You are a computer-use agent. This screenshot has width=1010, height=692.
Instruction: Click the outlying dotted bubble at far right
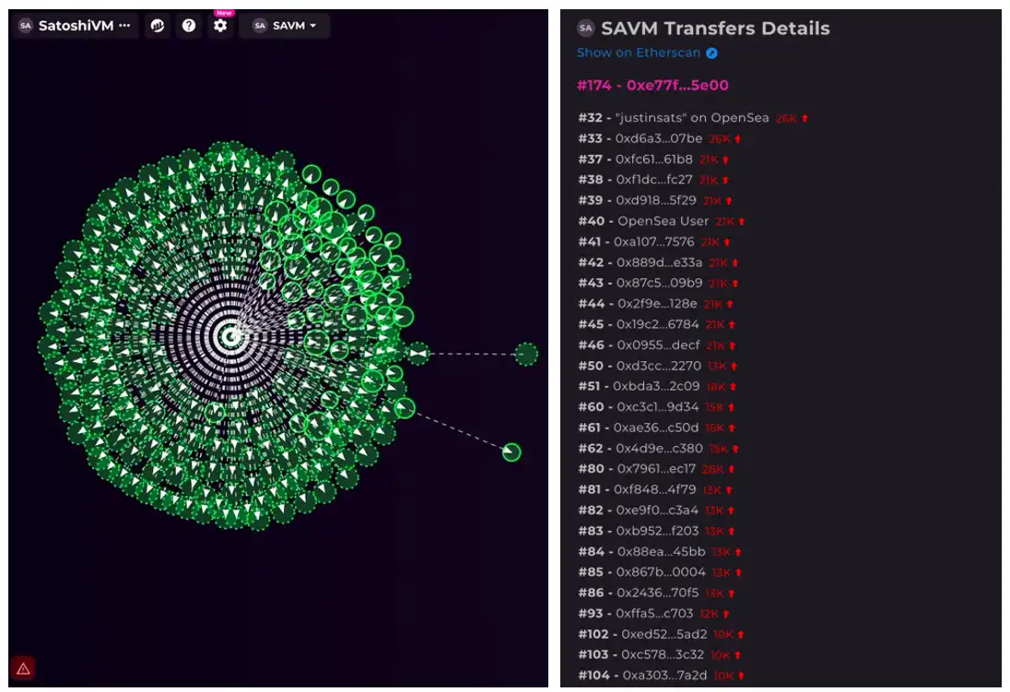[526, 354]
